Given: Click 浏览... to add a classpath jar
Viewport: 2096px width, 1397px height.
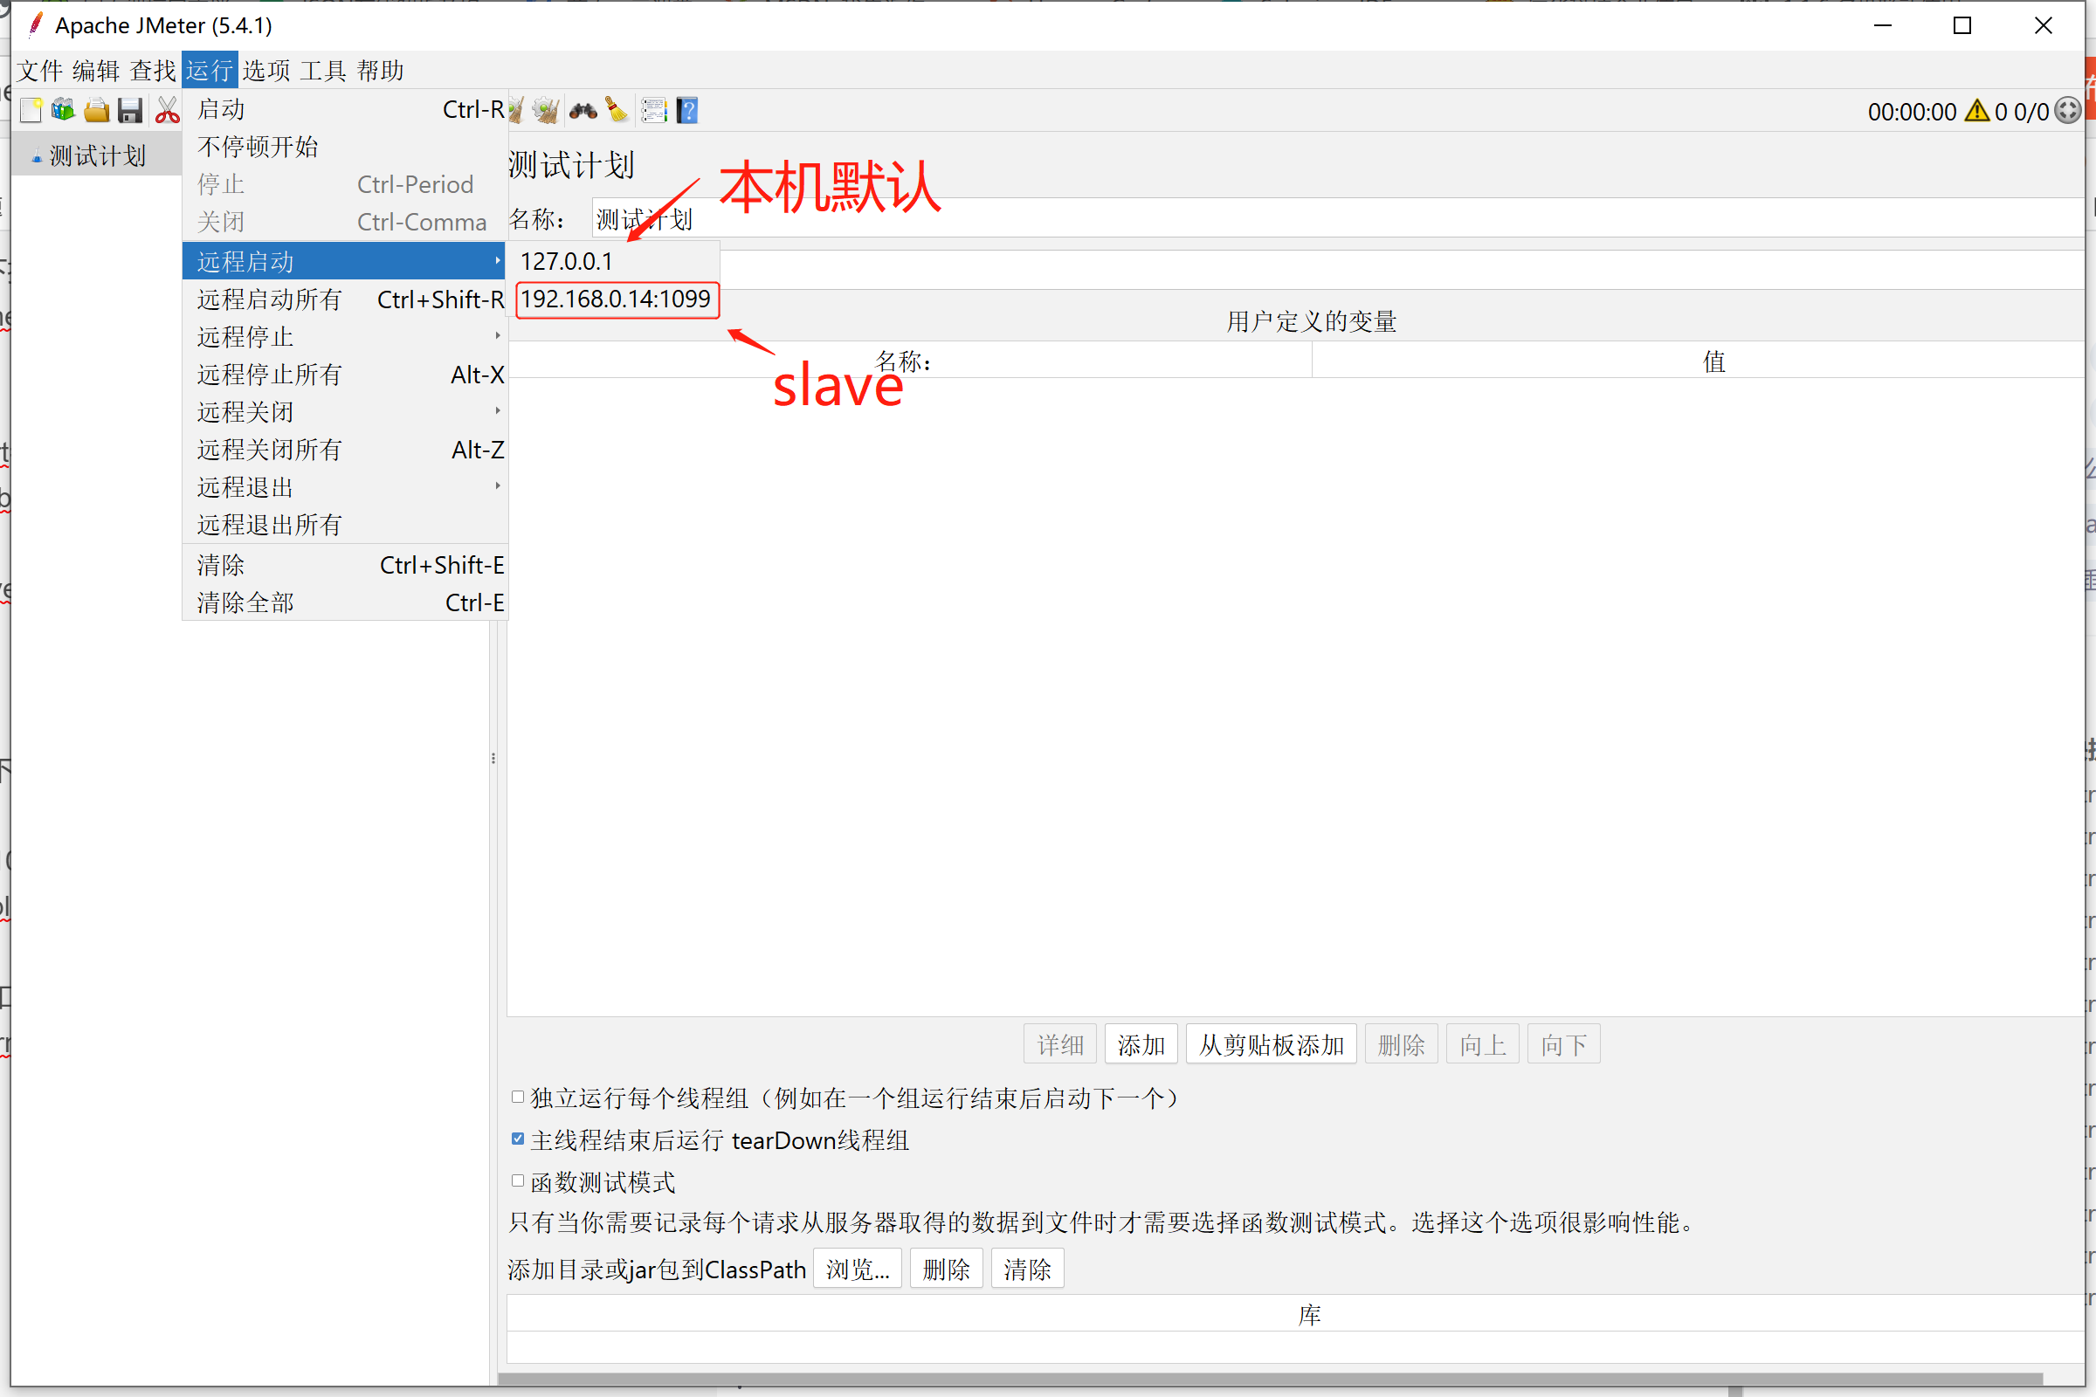Looking at the screenshot, I should (x=858, y=1268).
